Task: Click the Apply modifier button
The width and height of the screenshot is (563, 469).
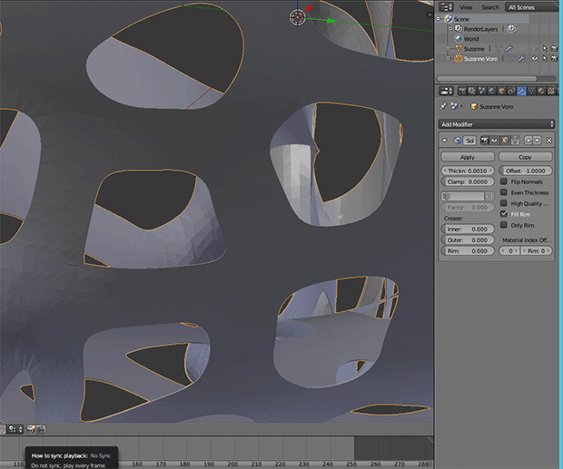Action: 468,157
